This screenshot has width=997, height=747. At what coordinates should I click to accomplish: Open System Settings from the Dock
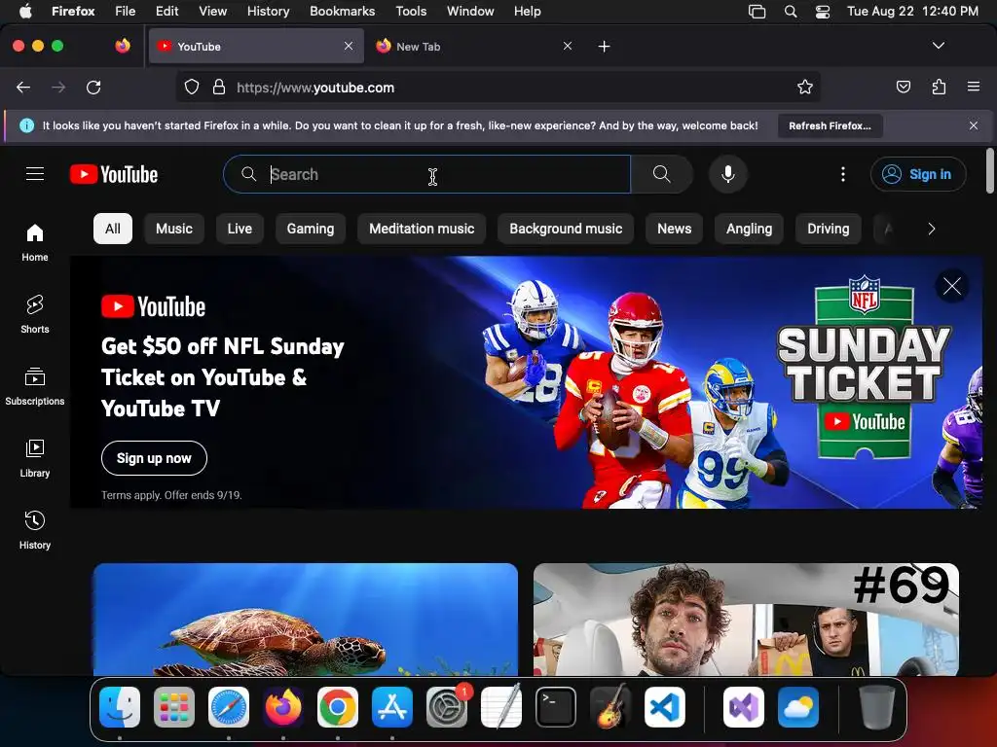point(447,707)
